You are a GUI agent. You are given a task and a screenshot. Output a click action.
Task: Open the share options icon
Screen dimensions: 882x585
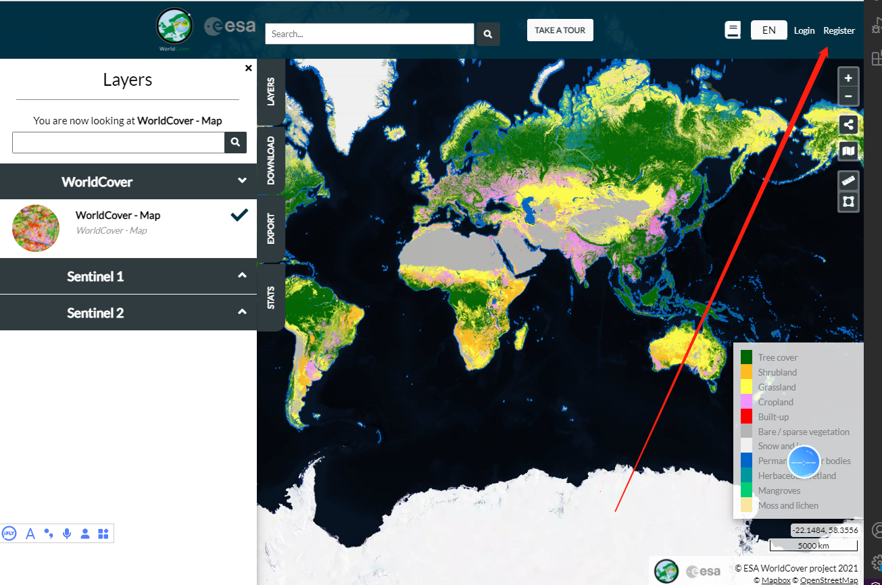point(848,124)
